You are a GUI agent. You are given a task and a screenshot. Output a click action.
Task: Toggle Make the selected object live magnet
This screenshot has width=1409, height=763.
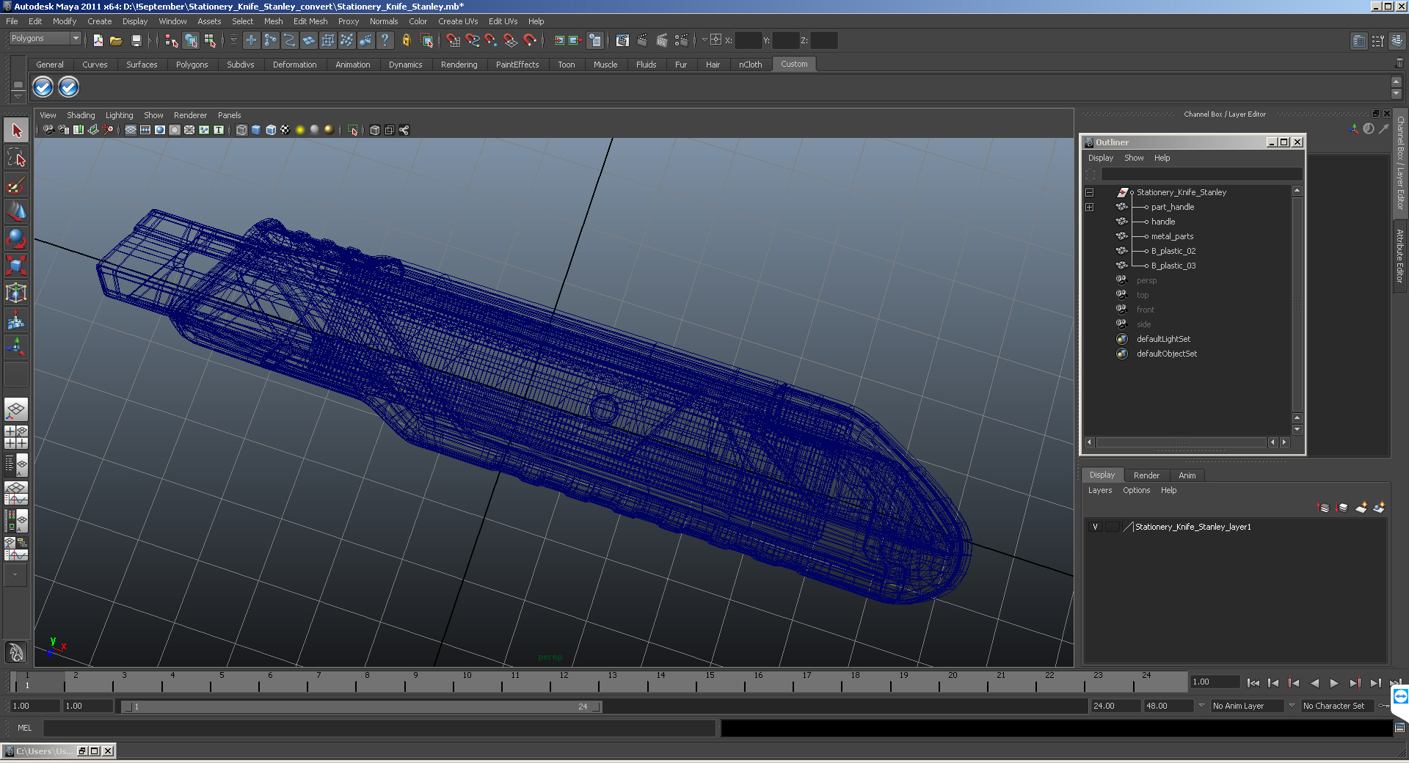530,40
